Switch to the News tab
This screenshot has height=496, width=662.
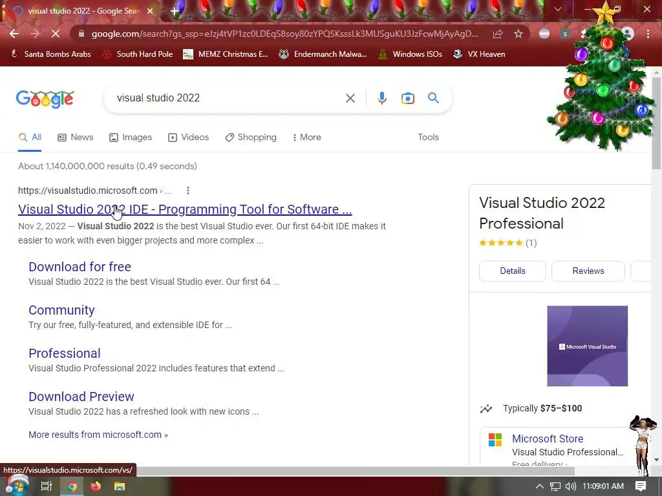coord(76,138)
